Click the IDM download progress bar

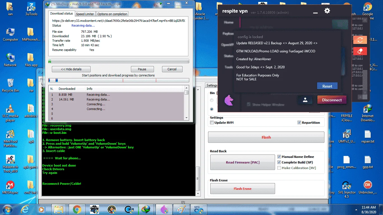119,61
